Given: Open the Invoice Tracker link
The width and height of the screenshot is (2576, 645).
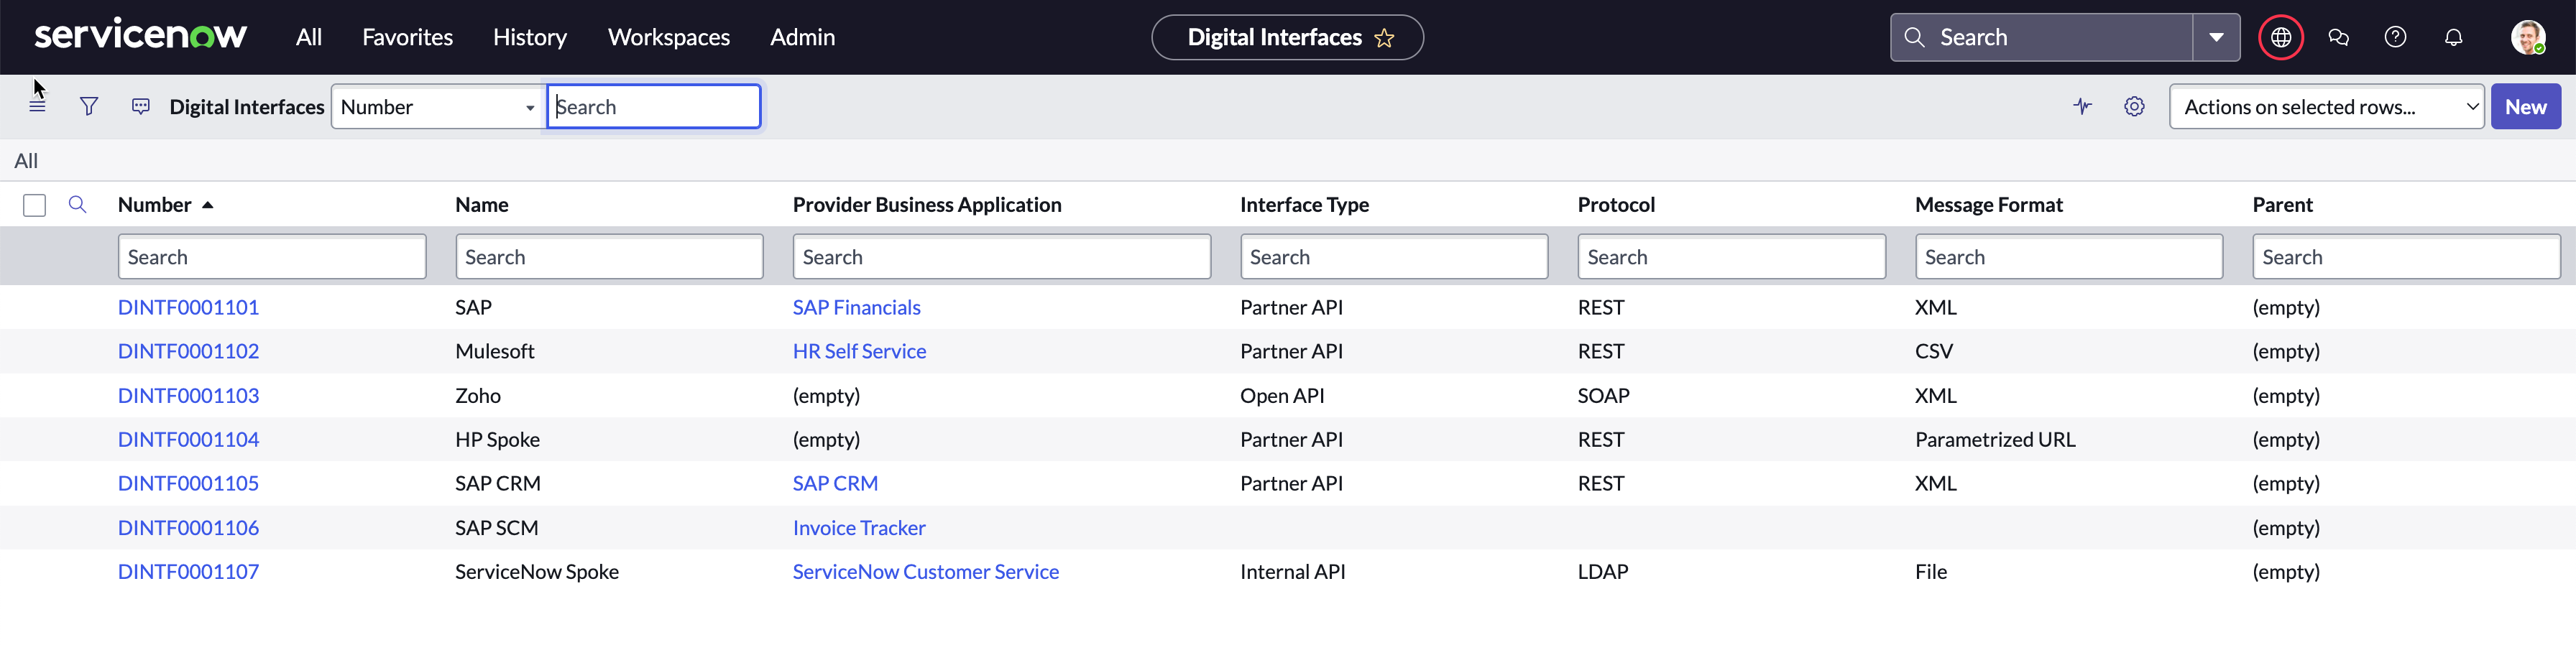Looking at the screenshot, I should pyautogui.click(x=859, y=527).
